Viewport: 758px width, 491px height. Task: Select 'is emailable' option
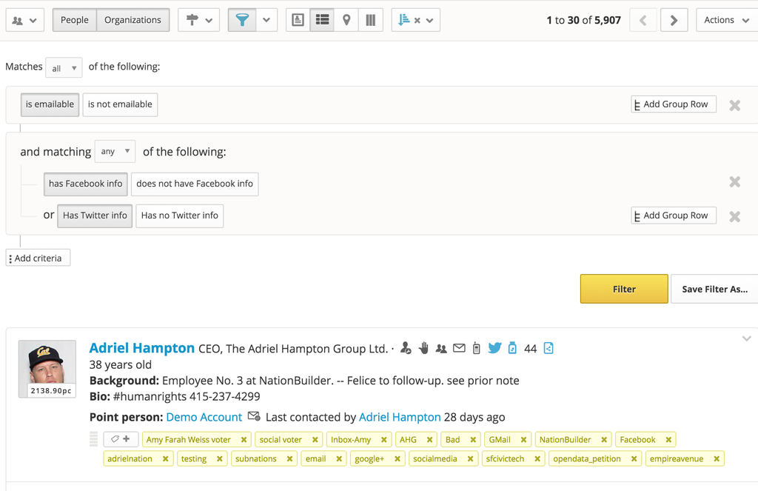click(50, 104)
